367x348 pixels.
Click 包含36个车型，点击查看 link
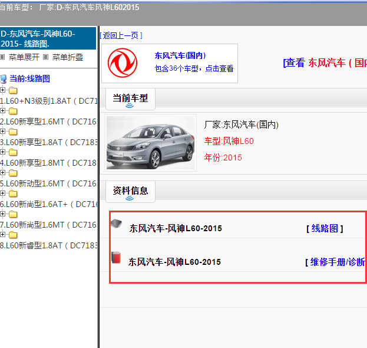[x=194, y=68]
